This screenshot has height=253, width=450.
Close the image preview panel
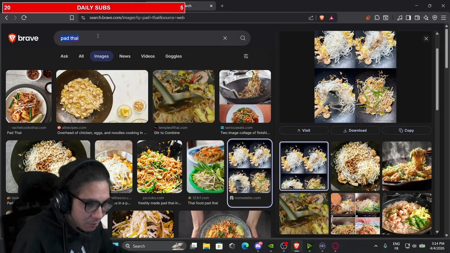(x=426, y=39)
